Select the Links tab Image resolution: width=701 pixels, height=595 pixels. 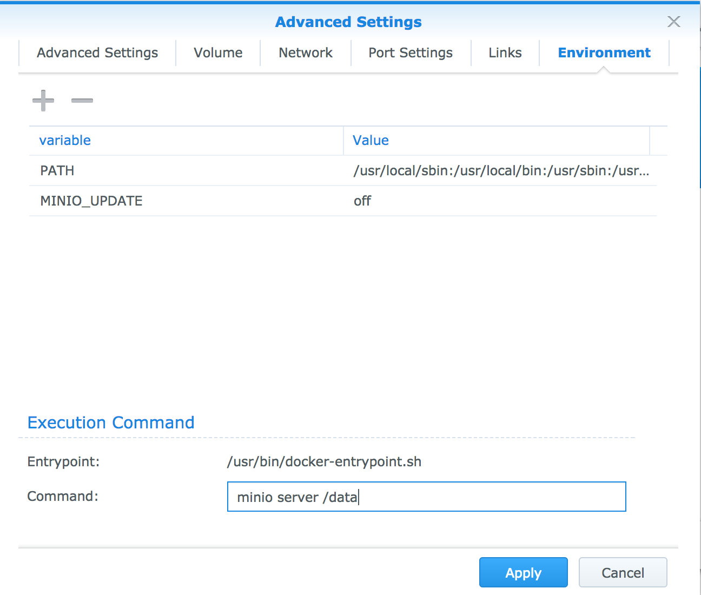pos(505,53)
